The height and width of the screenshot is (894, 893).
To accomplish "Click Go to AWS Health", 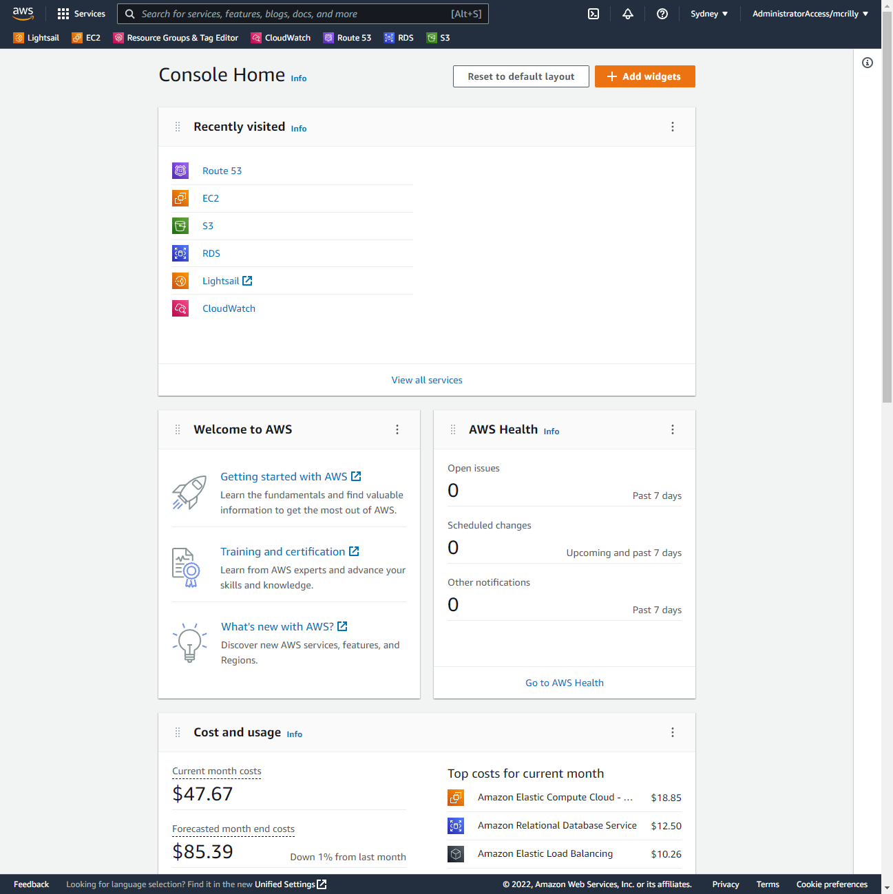I will coord(565,683).
